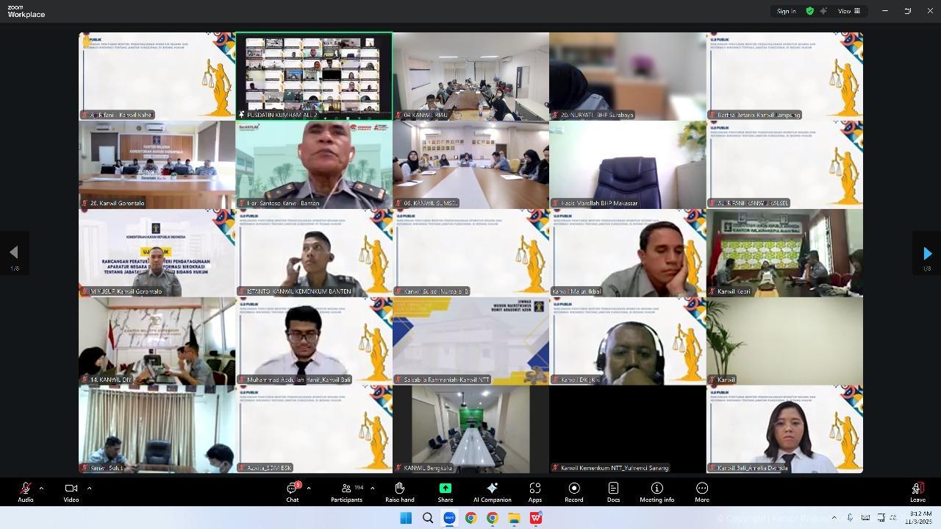Start recording the meeting
The width and height of the screenshot is (941, 529).
(573, 491)
